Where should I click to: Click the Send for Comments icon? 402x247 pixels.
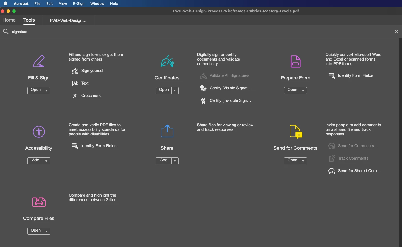coord(296,132)
